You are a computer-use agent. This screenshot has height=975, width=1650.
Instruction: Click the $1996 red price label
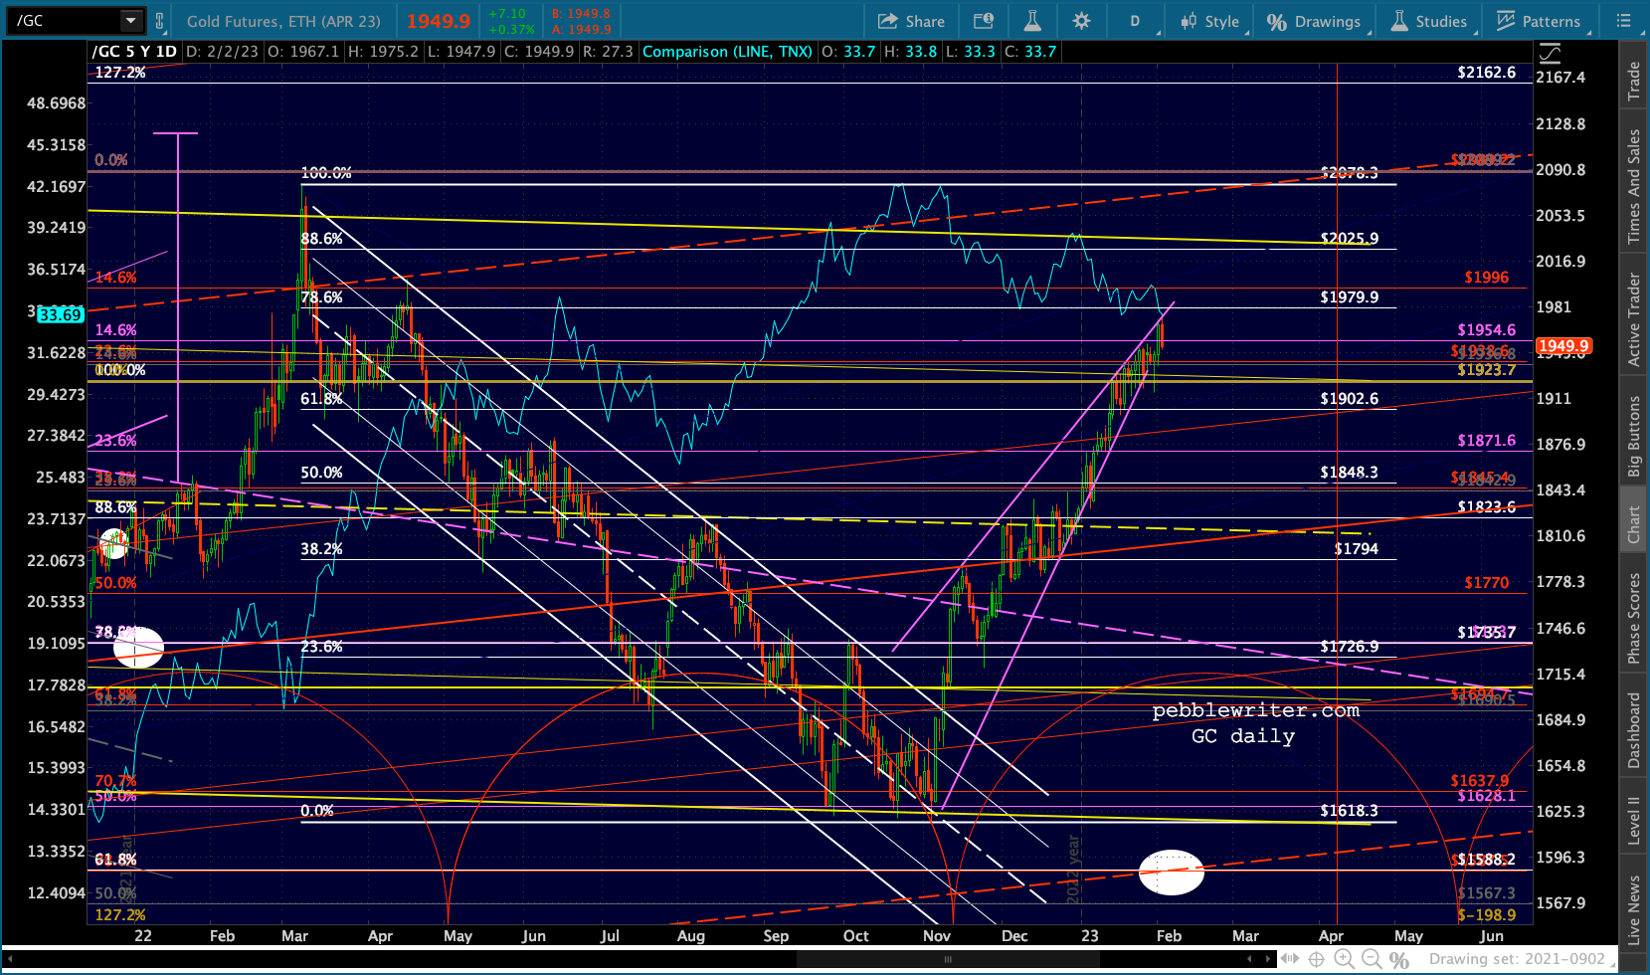coord(1487,277)
